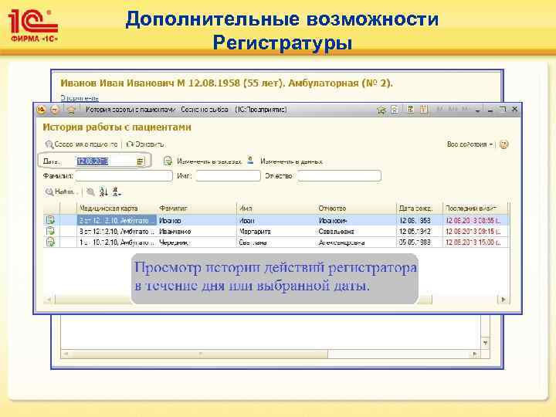
Task: Click the sort descending icon
Action: point(117,192)
